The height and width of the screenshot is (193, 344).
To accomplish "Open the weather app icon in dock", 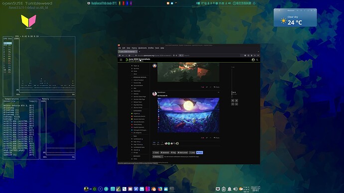I will 166,189.
